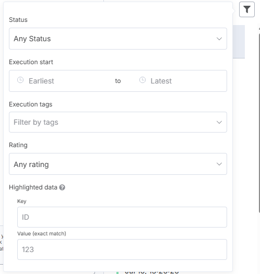The image size is (260, 274).
Task: Click the 'to' separator in date range
Action: 118,81
